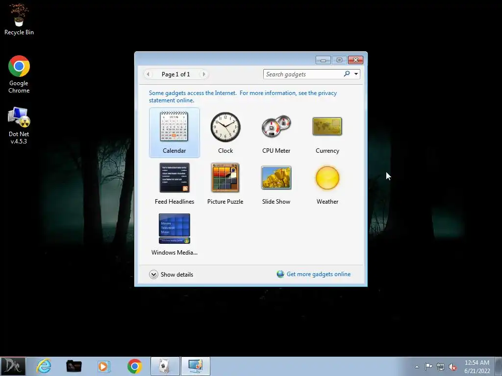Expand Show details chevron
Screen dimensions: 502x376
click(153, 274)
